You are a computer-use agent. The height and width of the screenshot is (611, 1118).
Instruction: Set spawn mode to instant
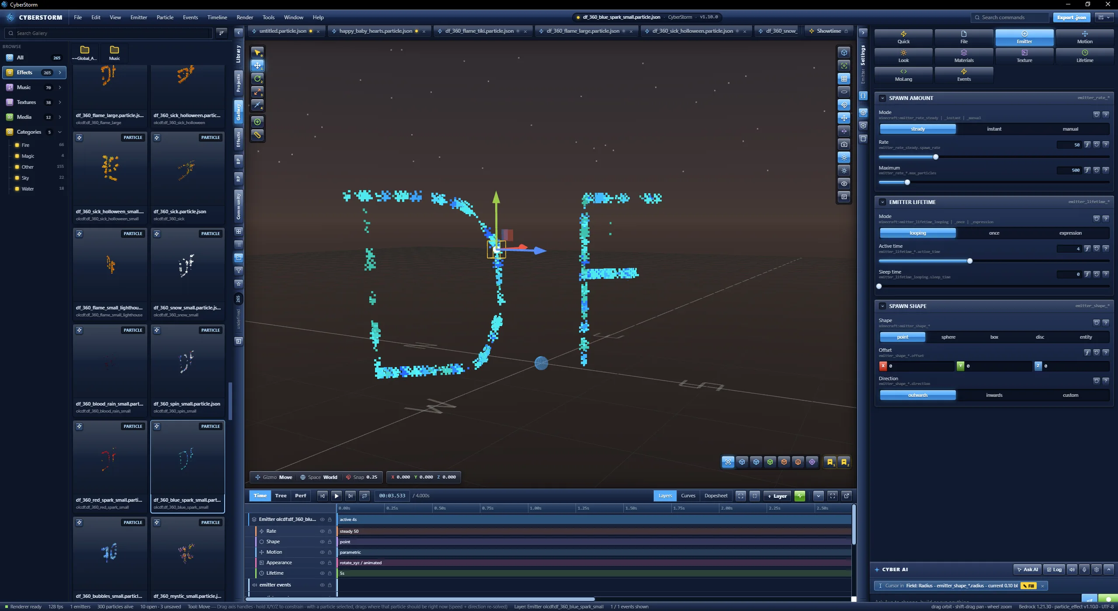(994, 129)
